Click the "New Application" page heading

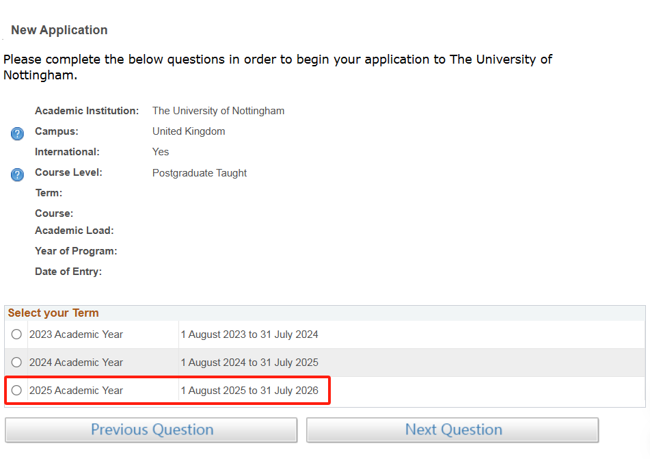59,30
